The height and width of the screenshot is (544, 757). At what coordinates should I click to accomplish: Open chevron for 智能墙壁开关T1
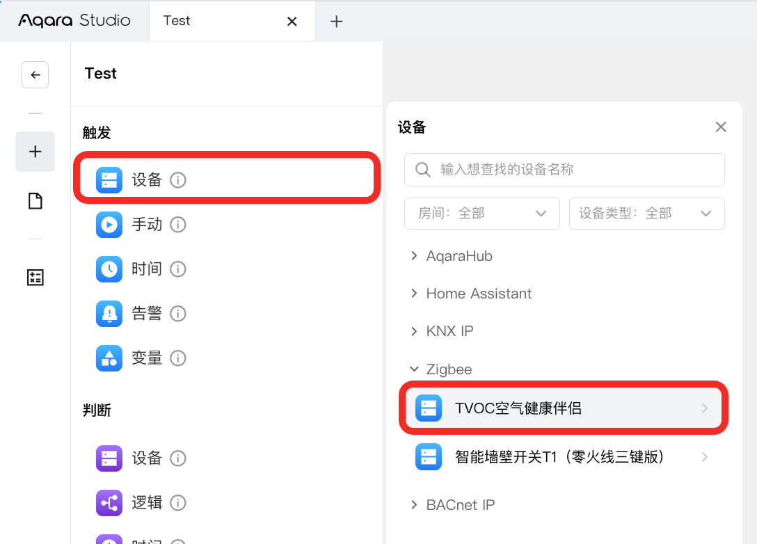click(705, 456)
